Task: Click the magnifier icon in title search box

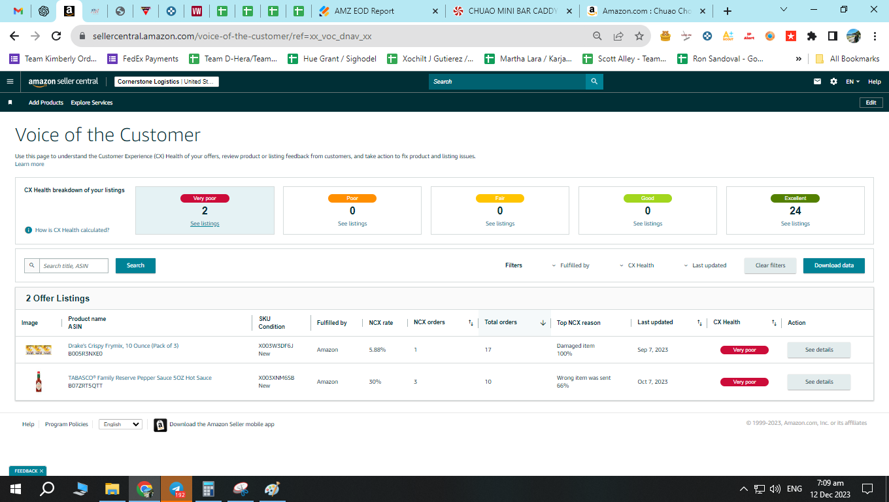Action: pyautogui.click(x=32, y=265)
